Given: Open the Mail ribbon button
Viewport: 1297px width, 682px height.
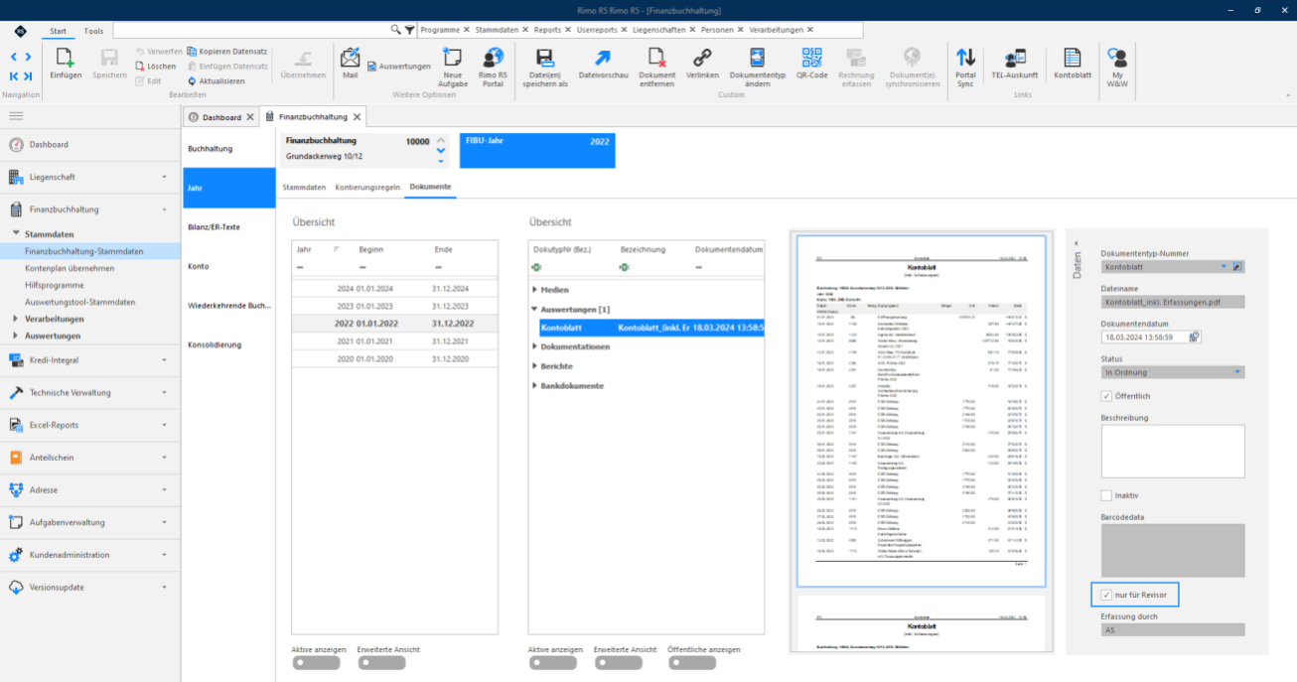Looking at the screenshot, I should (x=350, y=58).
